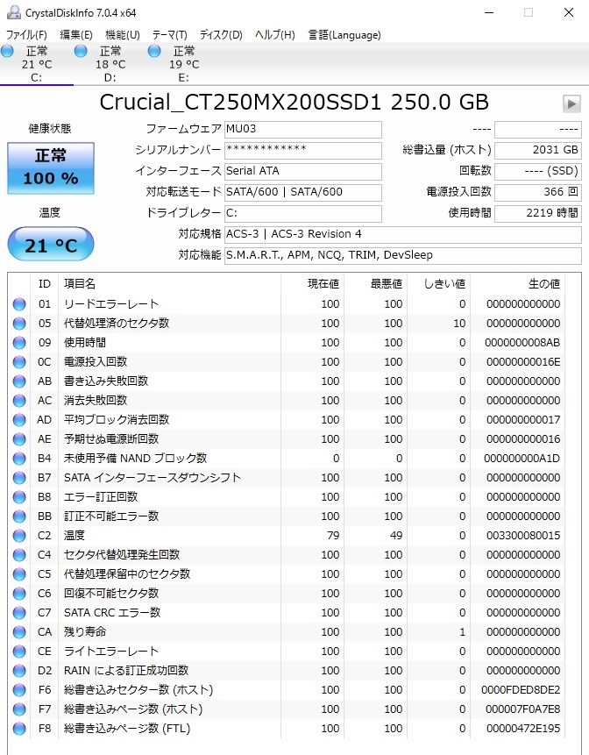This screenshot has width=589, height=755.
Task: Select raw value 000007F0A7E8
Action: (523, 709)
